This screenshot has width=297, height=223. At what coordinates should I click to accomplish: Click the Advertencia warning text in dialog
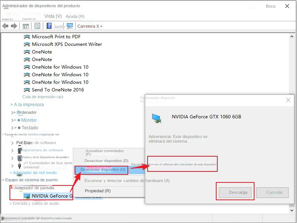click(x=178, y=139)
